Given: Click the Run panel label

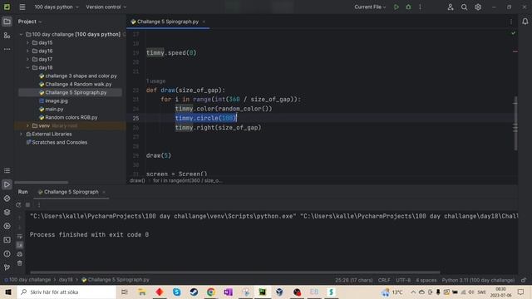Looking at the screenshot, I should click(x=22, y=192).
